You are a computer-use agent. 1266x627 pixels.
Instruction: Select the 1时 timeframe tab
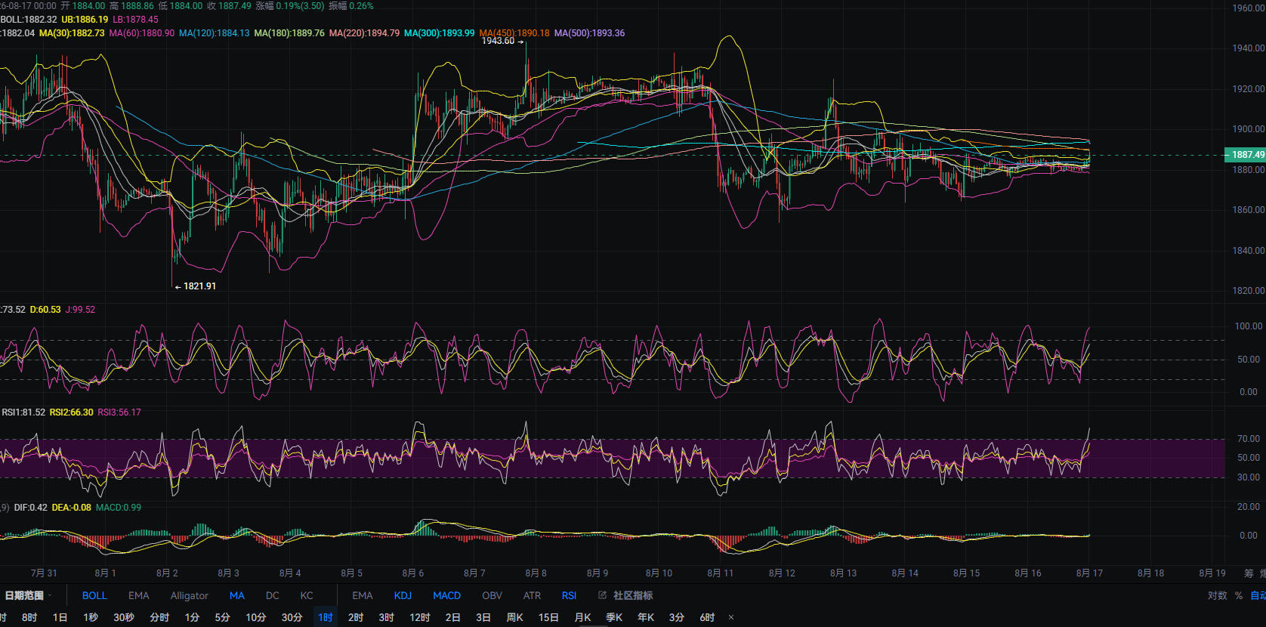point(326,617)
